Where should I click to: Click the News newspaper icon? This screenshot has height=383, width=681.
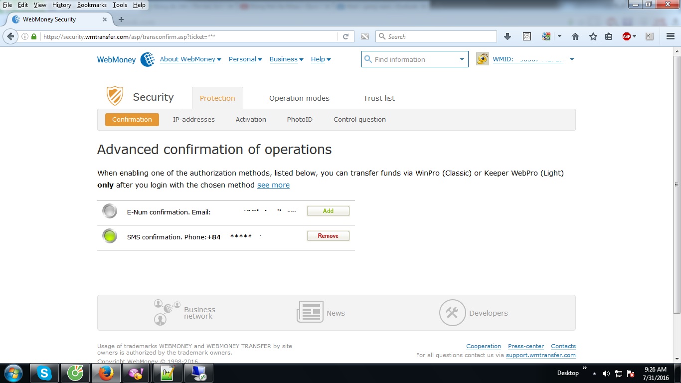[310, 312]
